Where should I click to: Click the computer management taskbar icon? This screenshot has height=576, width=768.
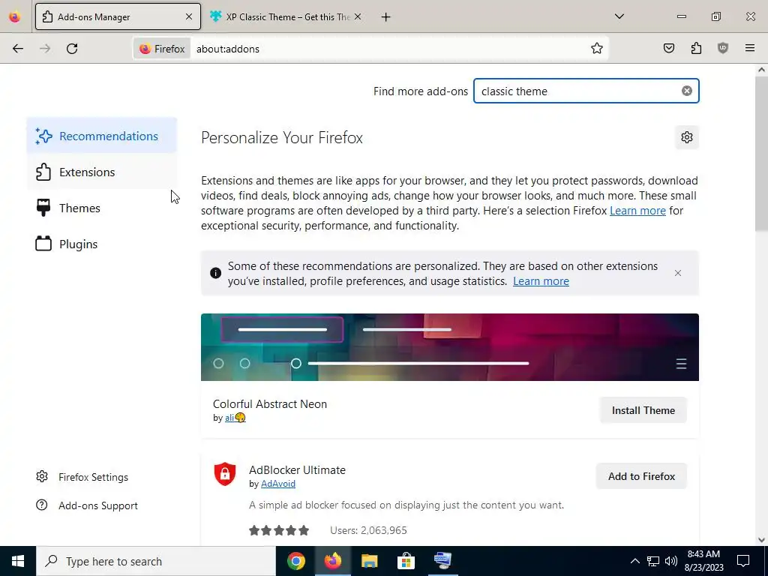click(x=442, y=561)
